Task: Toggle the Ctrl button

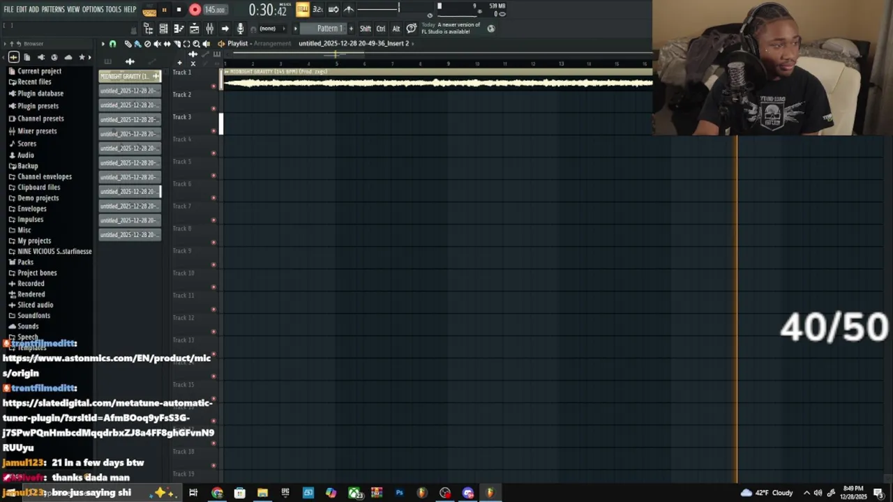Action: 381,29
